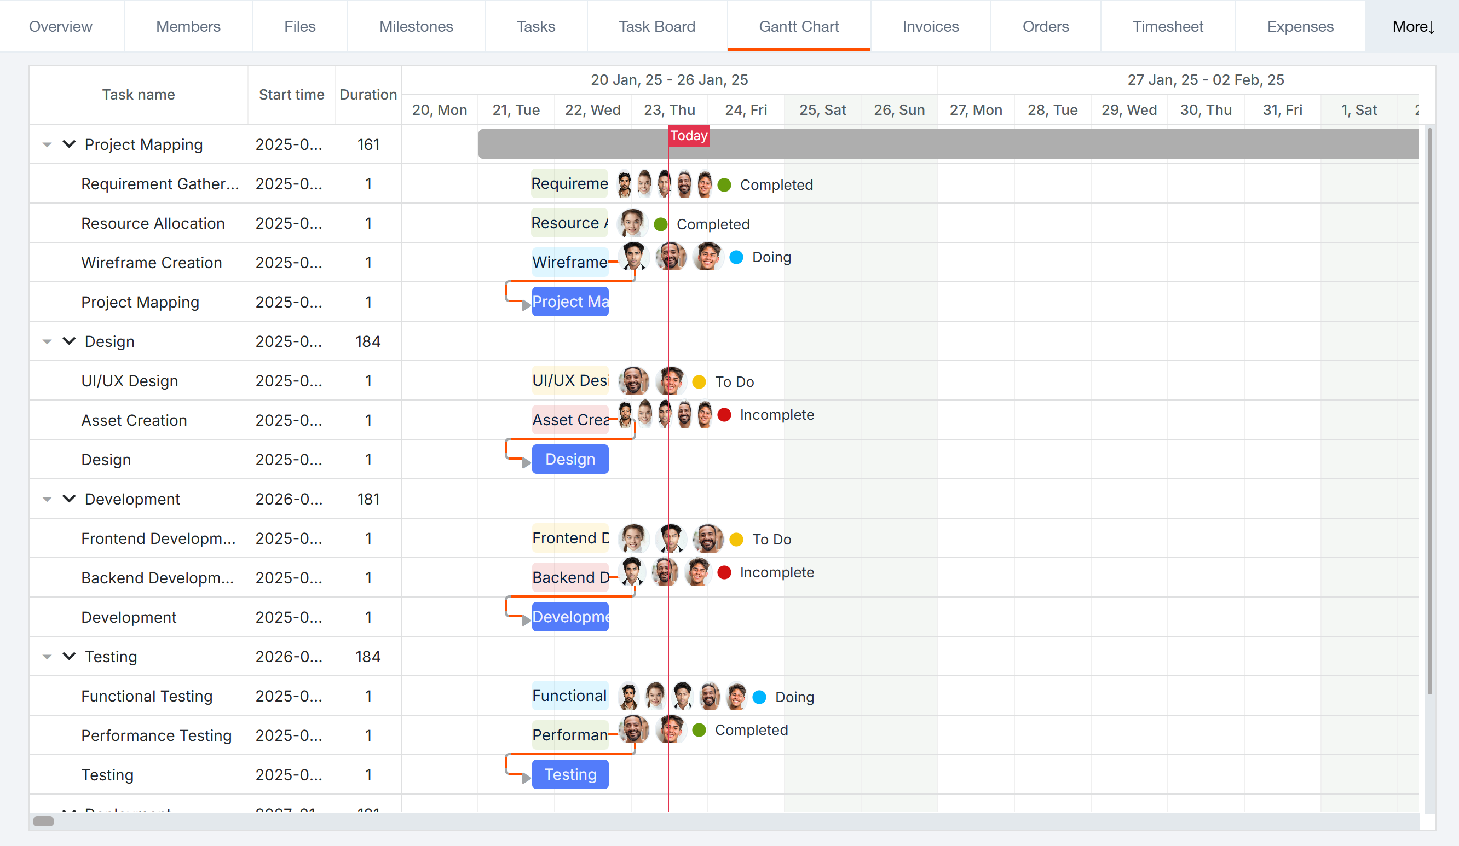Click first avatar on Functional Testing row
Image resolution: width=1459 pixels, height=846 pixels.
click(628, 696)
